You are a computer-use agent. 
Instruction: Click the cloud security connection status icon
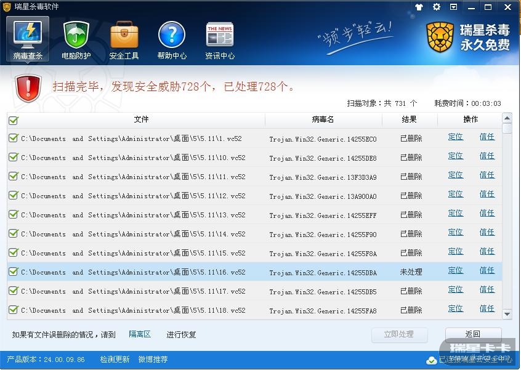(431, 360)
